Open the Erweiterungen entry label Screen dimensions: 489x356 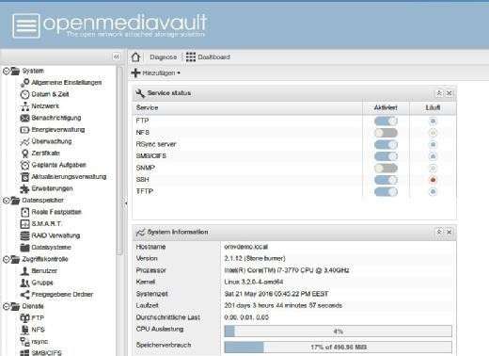tap(52, 188)
